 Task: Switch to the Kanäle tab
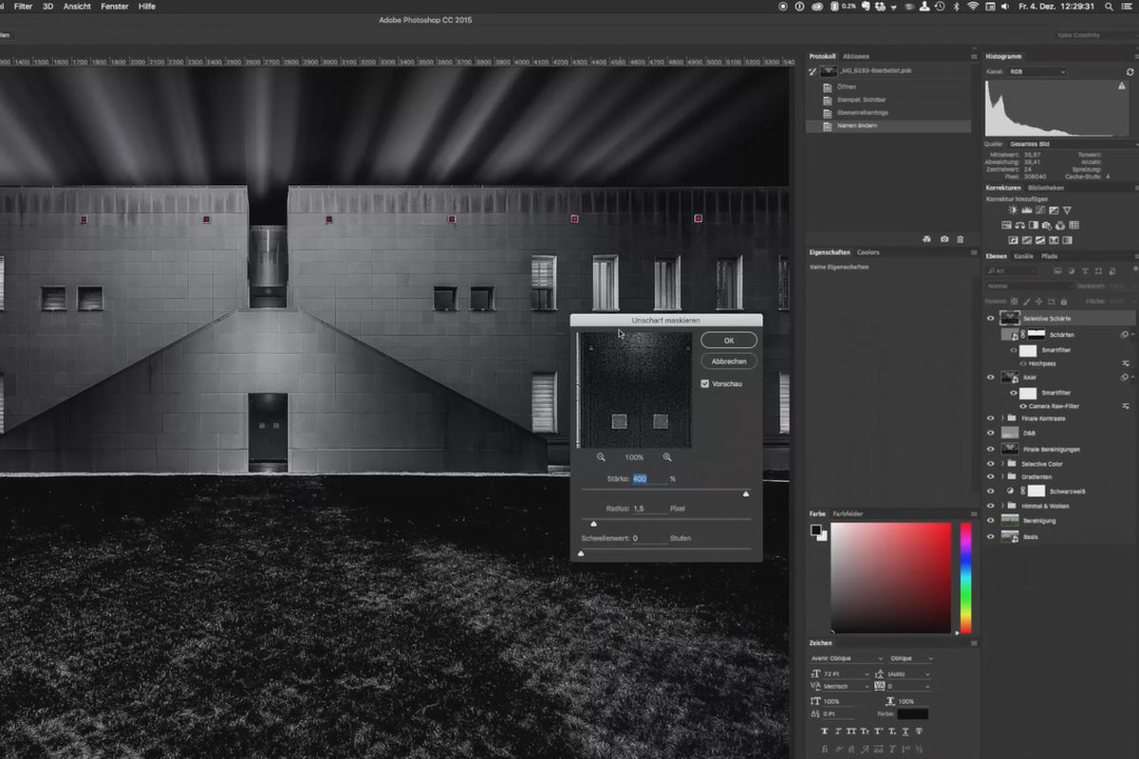coord(1024,256)
